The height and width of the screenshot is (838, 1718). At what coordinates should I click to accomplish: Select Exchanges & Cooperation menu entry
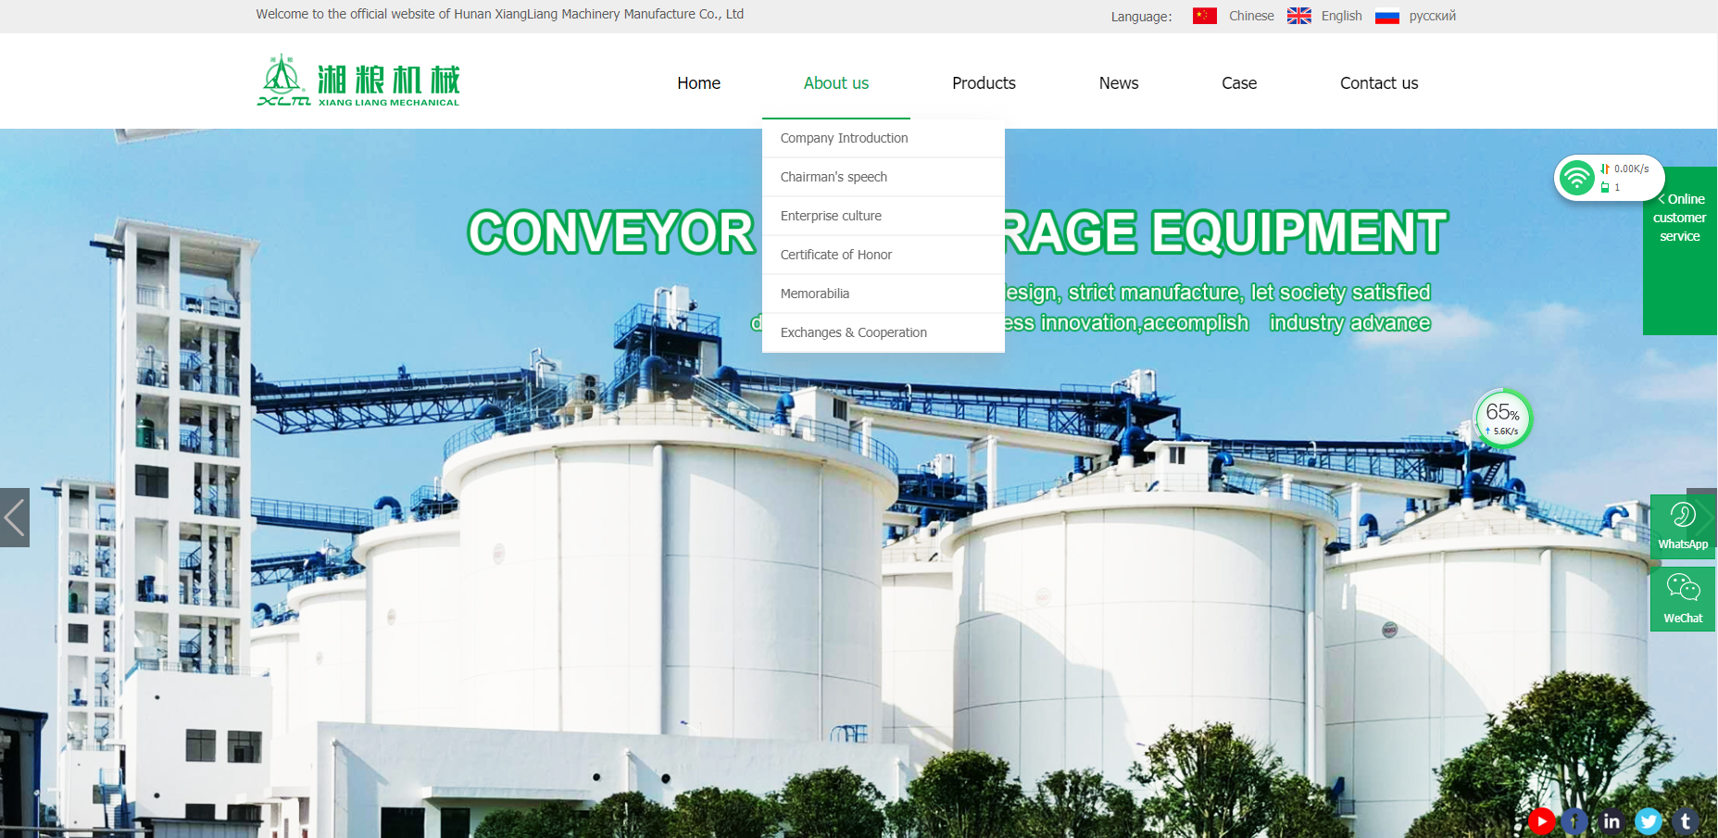(884, 332)
